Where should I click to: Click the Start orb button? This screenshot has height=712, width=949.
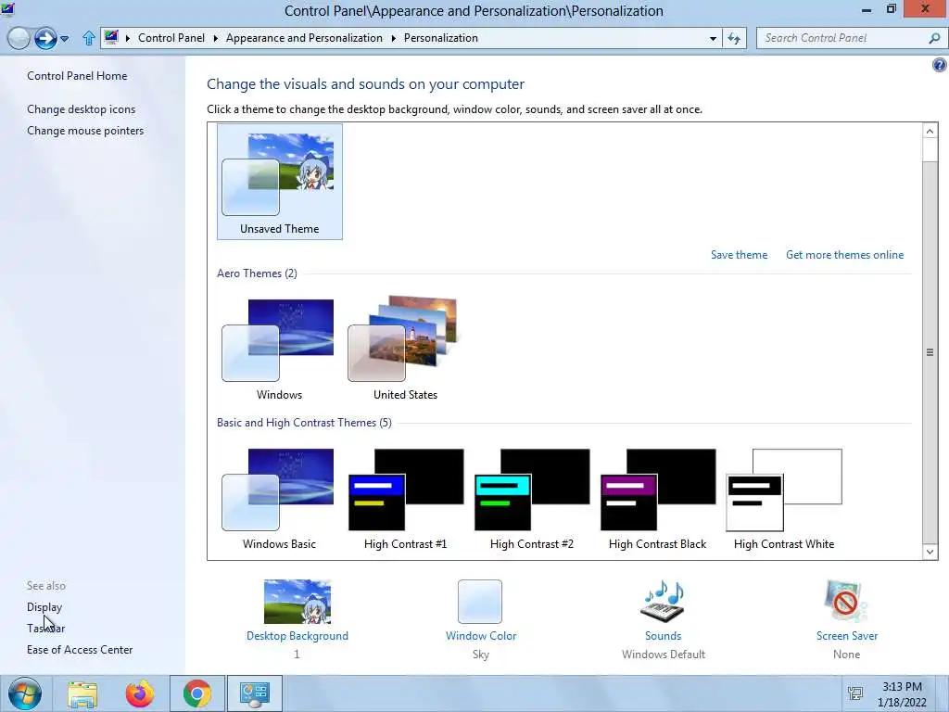coord(25,693)
